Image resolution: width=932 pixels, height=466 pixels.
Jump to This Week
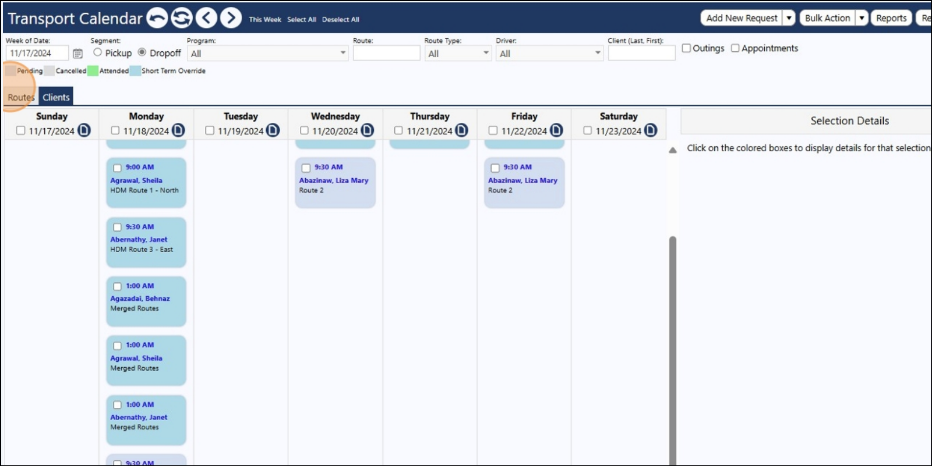(x=265, y=20)
